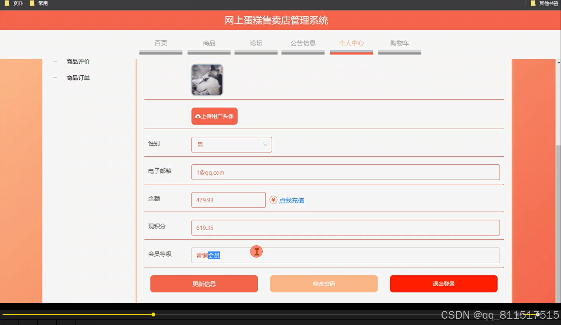Click the yellow playback progress marker
The width and height of the screenshot is (561, 325).
pos(153,314)
